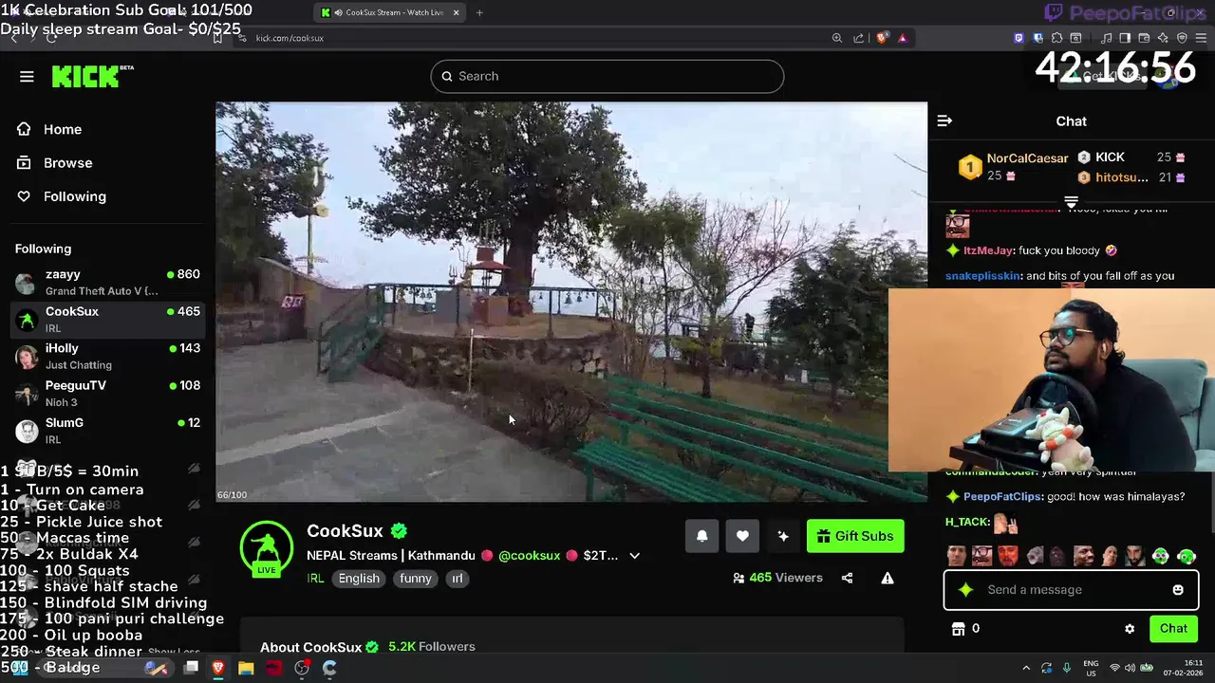The height and width of the screenshot is (683, 1215).
Task: Open the Brave VPN shield icon
Action: [1182, 38]
